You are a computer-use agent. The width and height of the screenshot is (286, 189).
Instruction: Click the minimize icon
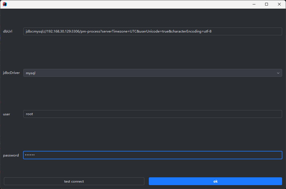[254, 4]
